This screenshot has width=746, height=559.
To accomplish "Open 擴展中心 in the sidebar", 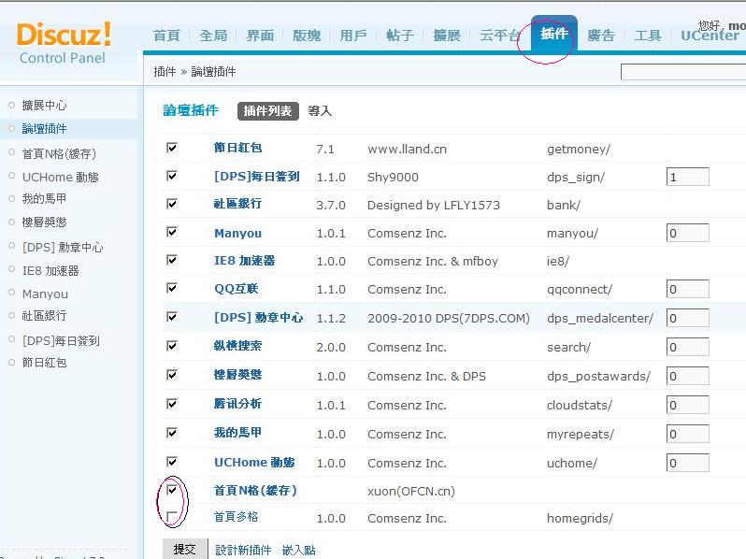I will [x=44, y=105].
